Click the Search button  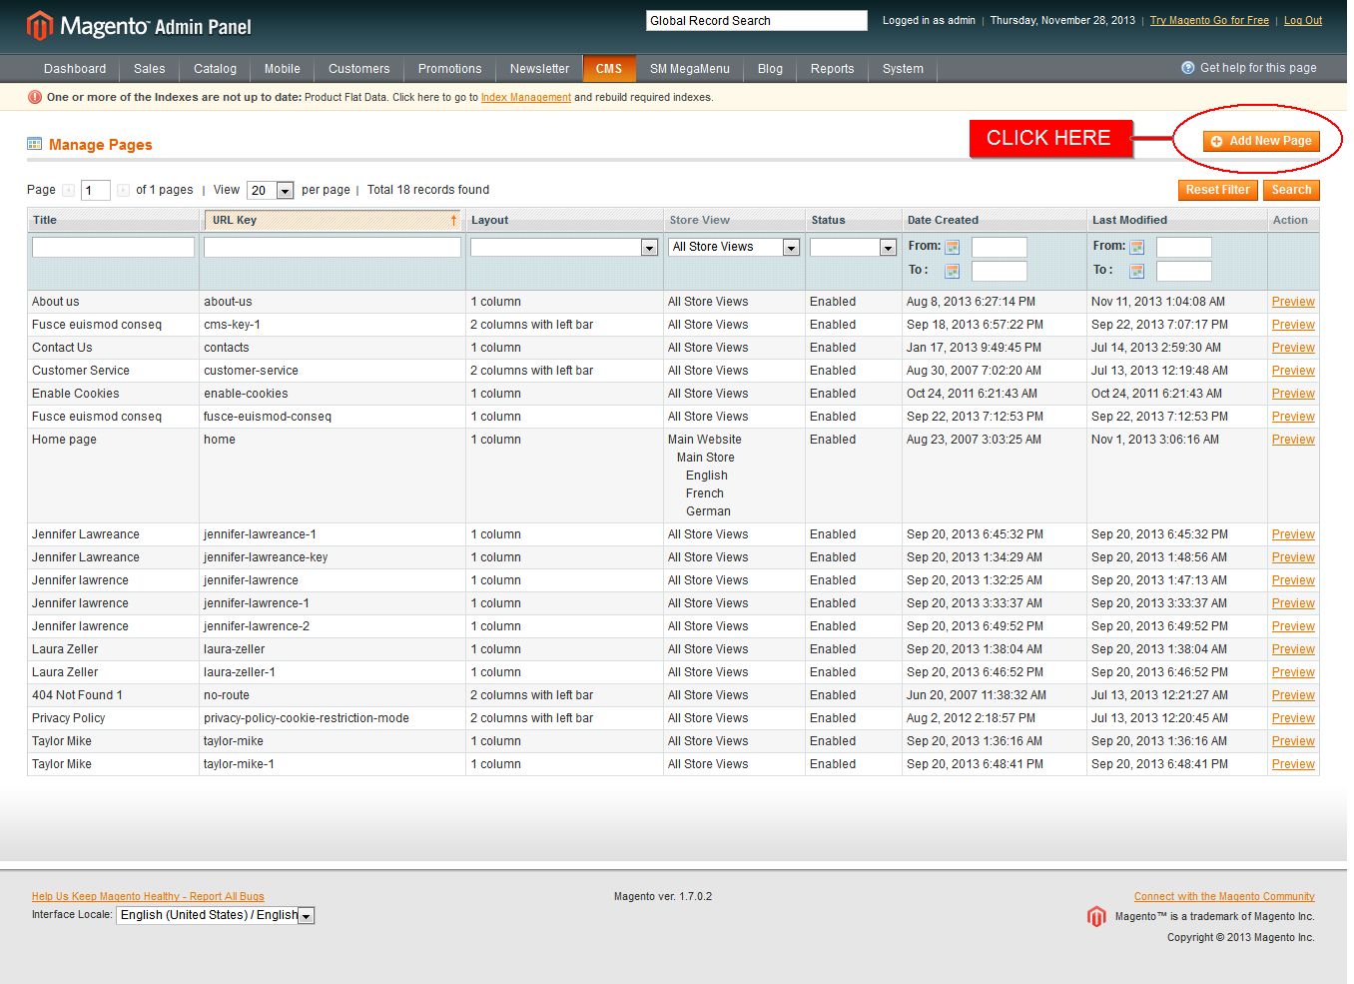coord(1291,190)
